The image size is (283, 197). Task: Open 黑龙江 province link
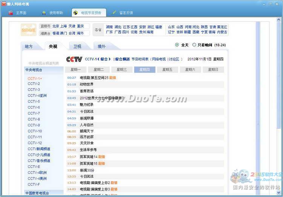[x=222, y=27]
